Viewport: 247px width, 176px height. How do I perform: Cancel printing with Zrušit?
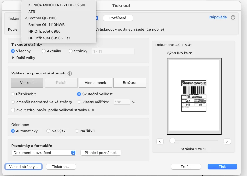[186, 167]
